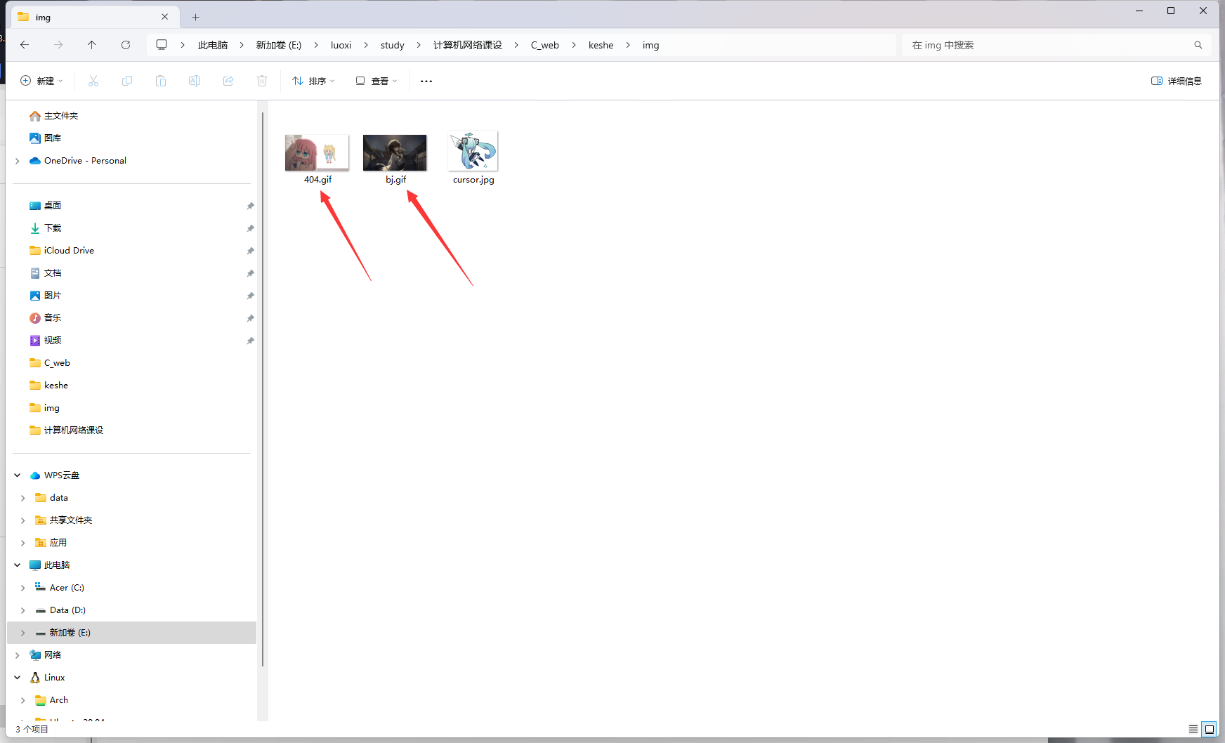Switch to details list view icon

pyautogui.click(x=1193, y=729)
